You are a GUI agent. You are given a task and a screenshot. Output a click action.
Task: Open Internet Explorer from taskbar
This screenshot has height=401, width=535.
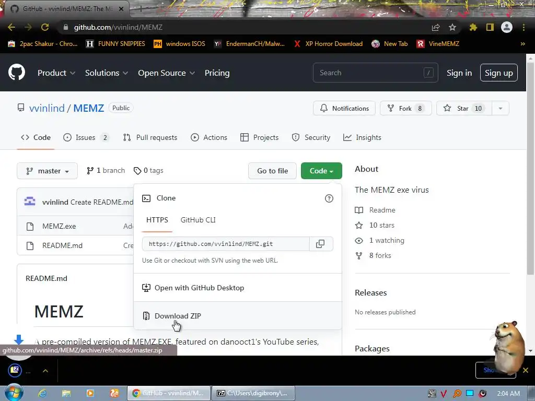pyautogui.click(x=42, y=393)
